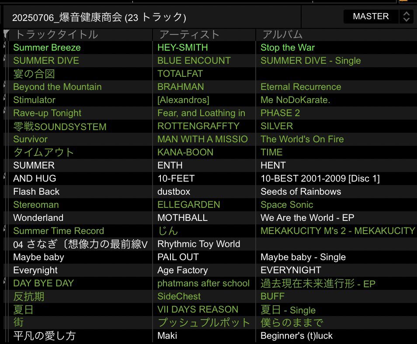Screen dimensions: 417x344
Task: Click album SUMMER DIVE - Single
Action: 311,61
